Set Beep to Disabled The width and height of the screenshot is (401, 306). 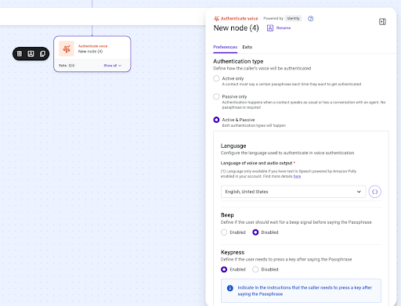tap(255, 232)
